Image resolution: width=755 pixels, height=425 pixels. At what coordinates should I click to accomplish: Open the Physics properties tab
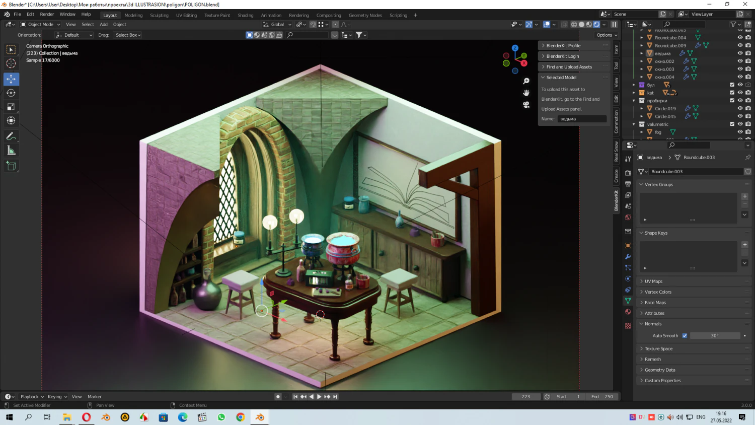pos(628,278)
